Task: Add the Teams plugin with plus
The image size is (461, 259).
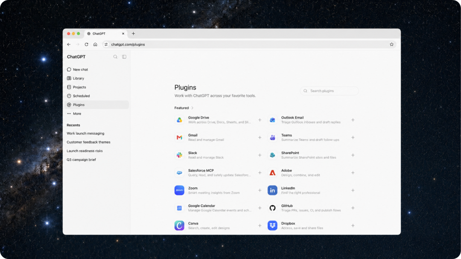Action: (x=353, y=137)
